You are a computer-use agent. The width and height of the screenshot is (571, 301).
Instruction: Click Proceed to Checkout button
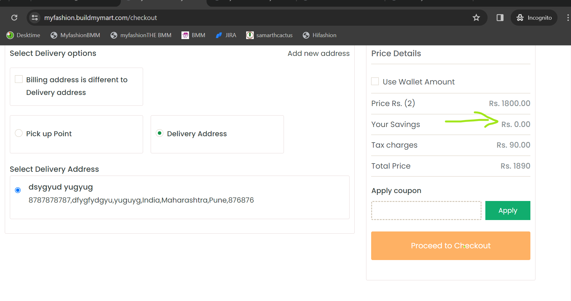[x=450, y=246]
